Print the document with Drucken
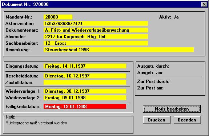The height and width of the screenshot is (136, 209). click(x=157, y=120)
